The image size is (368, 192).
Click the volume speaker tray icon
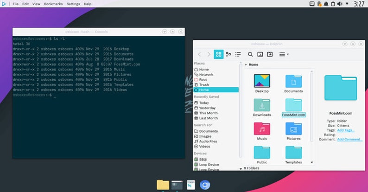[x=340, y=4]
